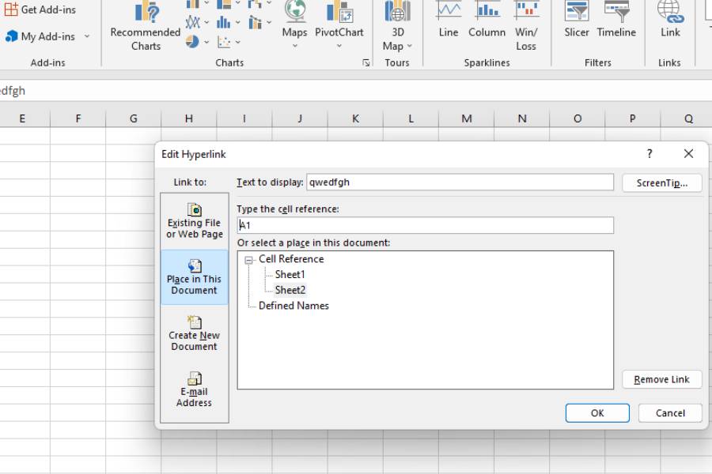Choose Place in This Document
Image resolution: width=712 pixels, height=474 pixels.
coord(195,277)
